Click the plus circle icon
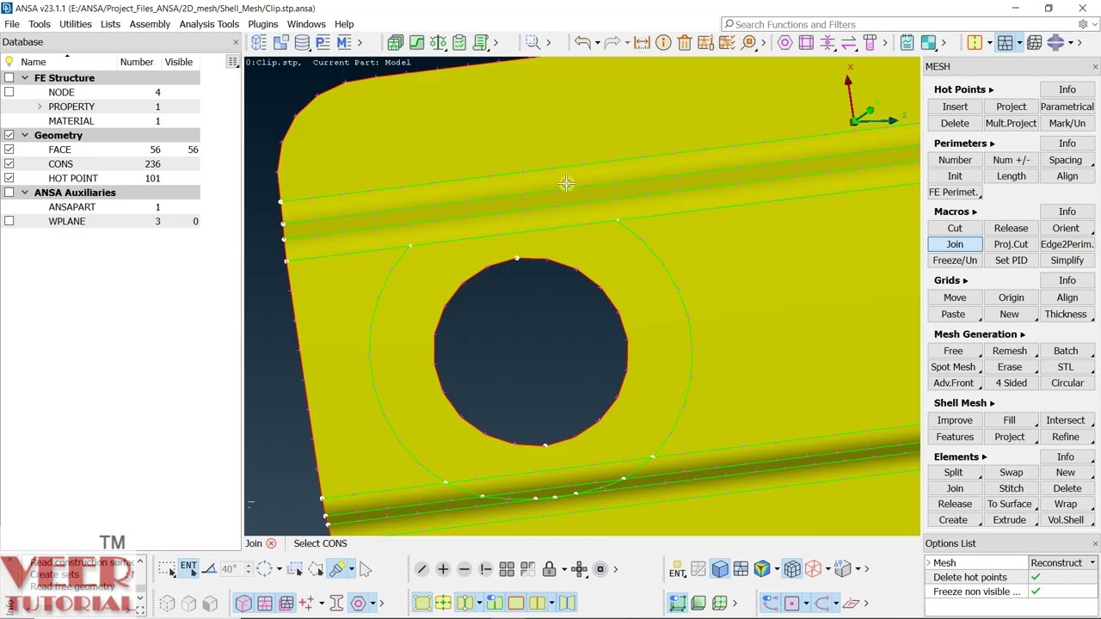This screenshot has width=1101, height=619. point(443,569)
